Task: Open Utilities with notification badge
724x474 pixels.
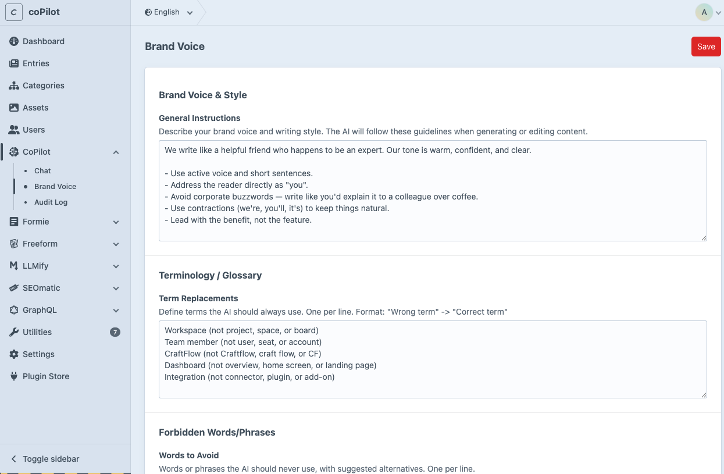Action: point(38,332)
